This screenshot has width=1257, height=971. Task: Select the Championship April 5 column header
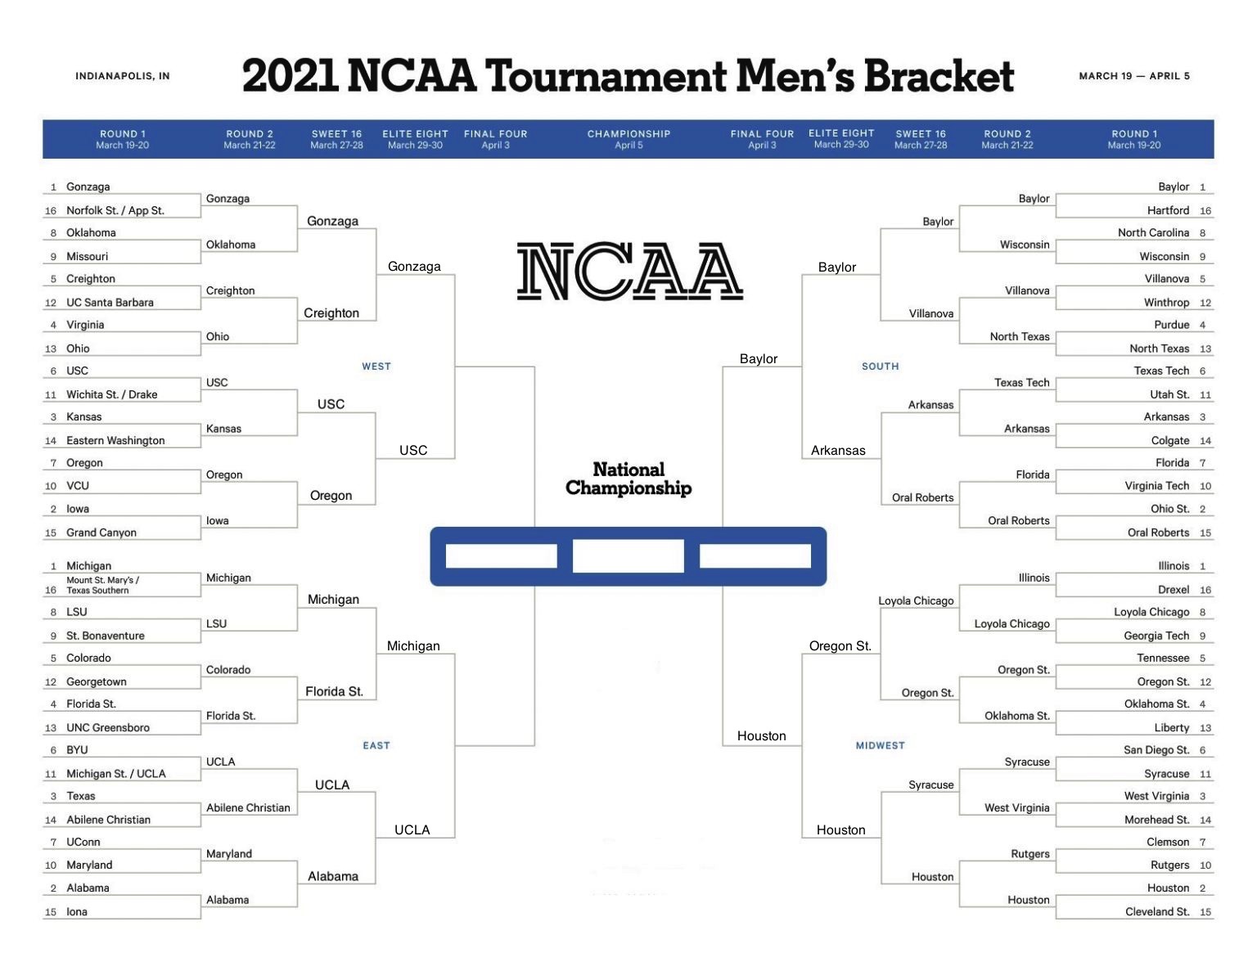pos(628,139)
